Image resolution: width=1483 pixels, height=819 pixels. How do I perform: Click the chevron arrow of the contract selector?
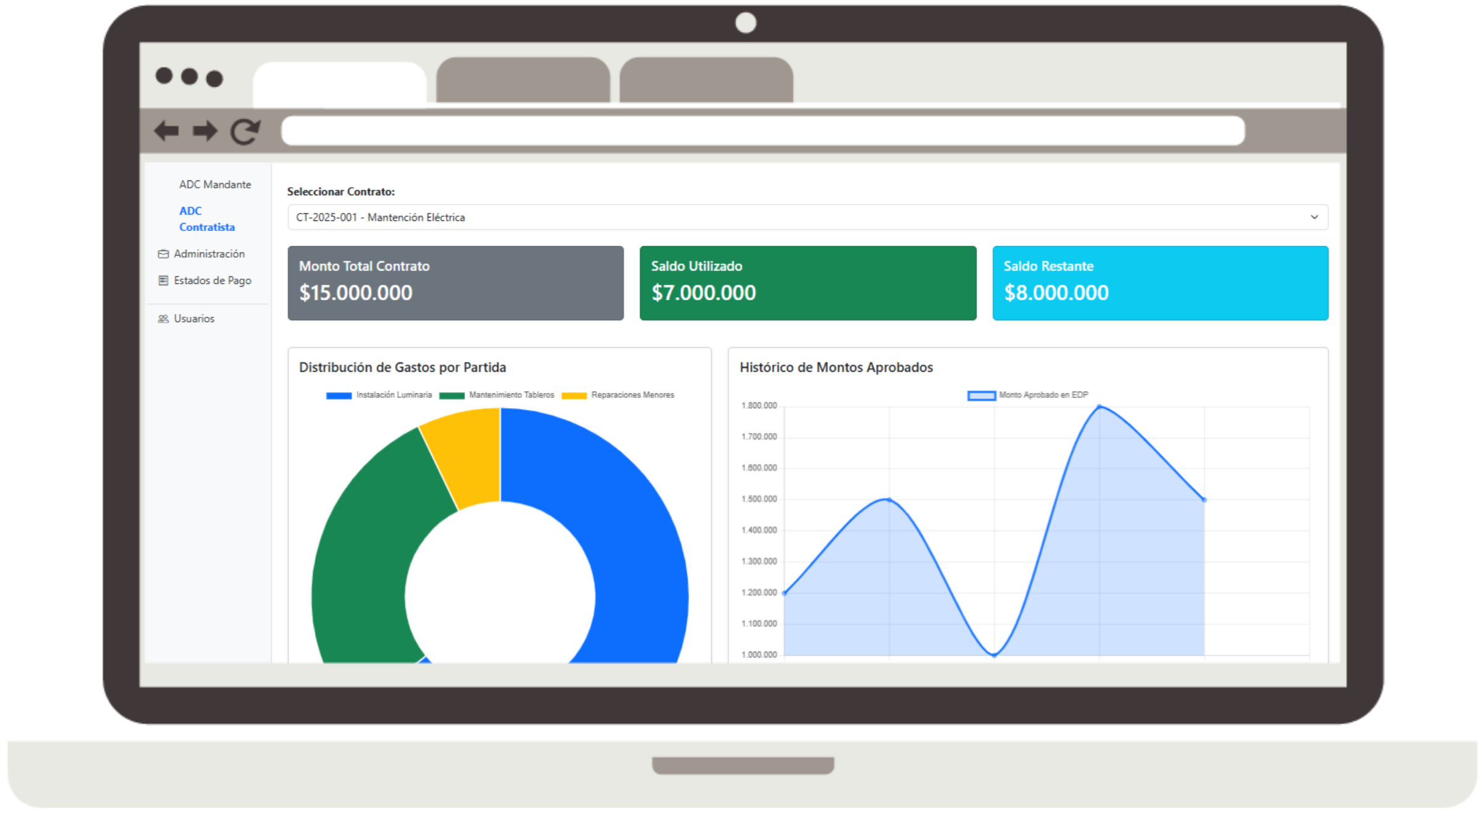coord(1314,217)
